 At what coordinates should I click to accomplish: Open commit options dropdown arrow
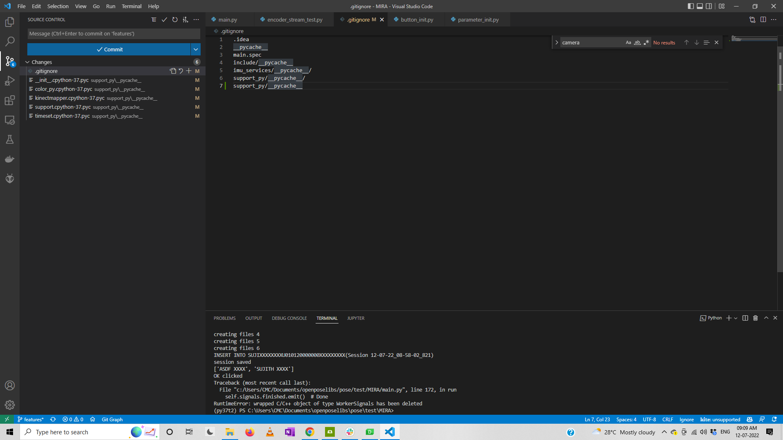pos(196,49)
